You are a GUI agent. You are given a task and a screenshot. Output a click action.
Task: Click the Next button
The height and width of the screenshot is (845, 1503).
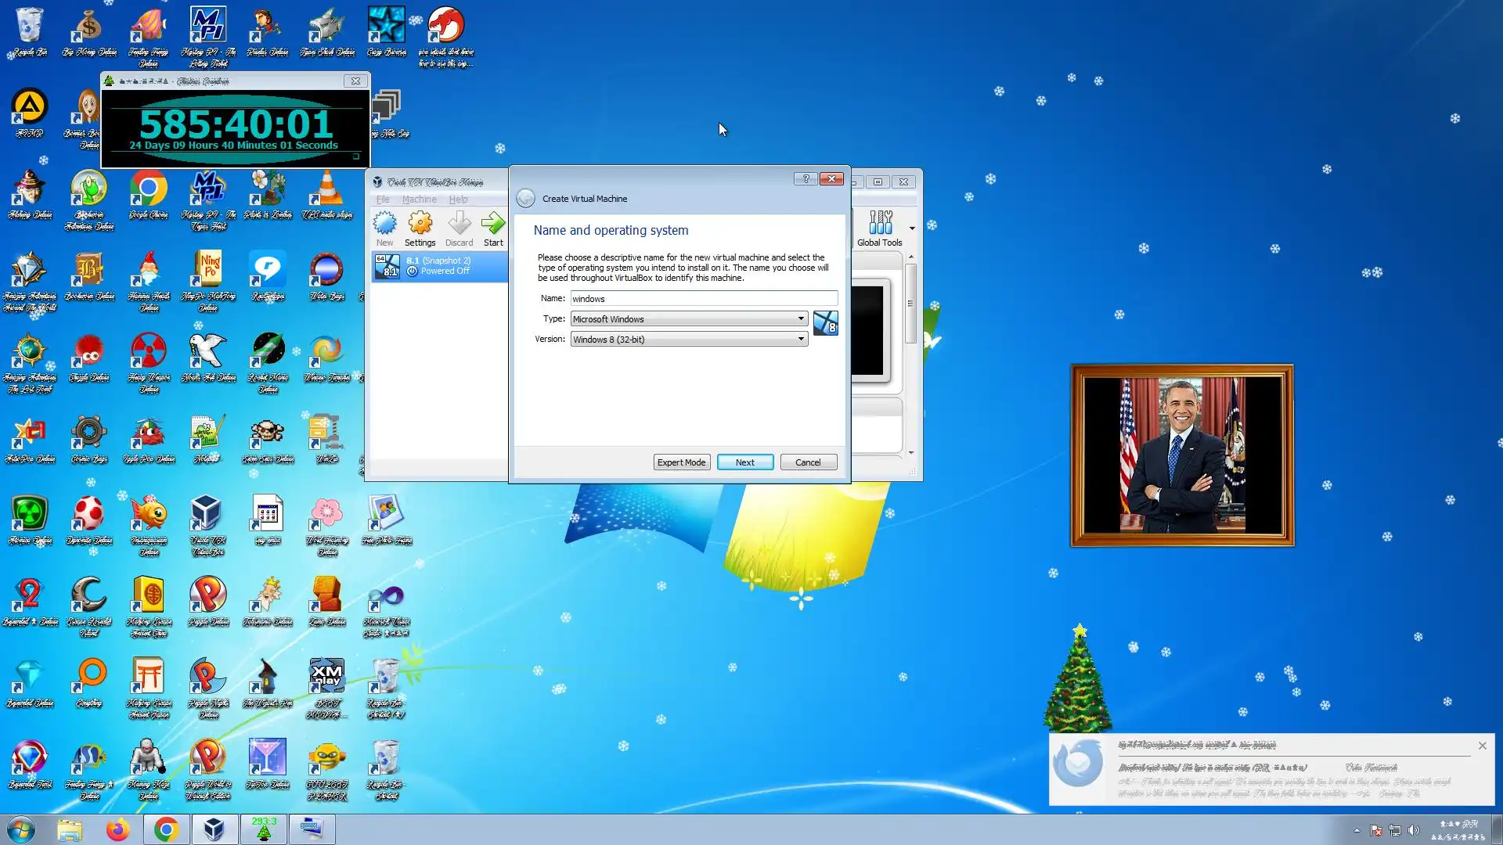(x=745, y=462)
